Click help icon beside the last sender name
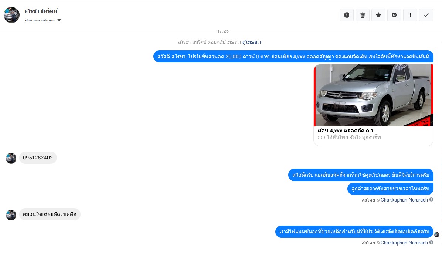Screen dimensions: 442x257 pyautogui.click(x=431, y=243)
